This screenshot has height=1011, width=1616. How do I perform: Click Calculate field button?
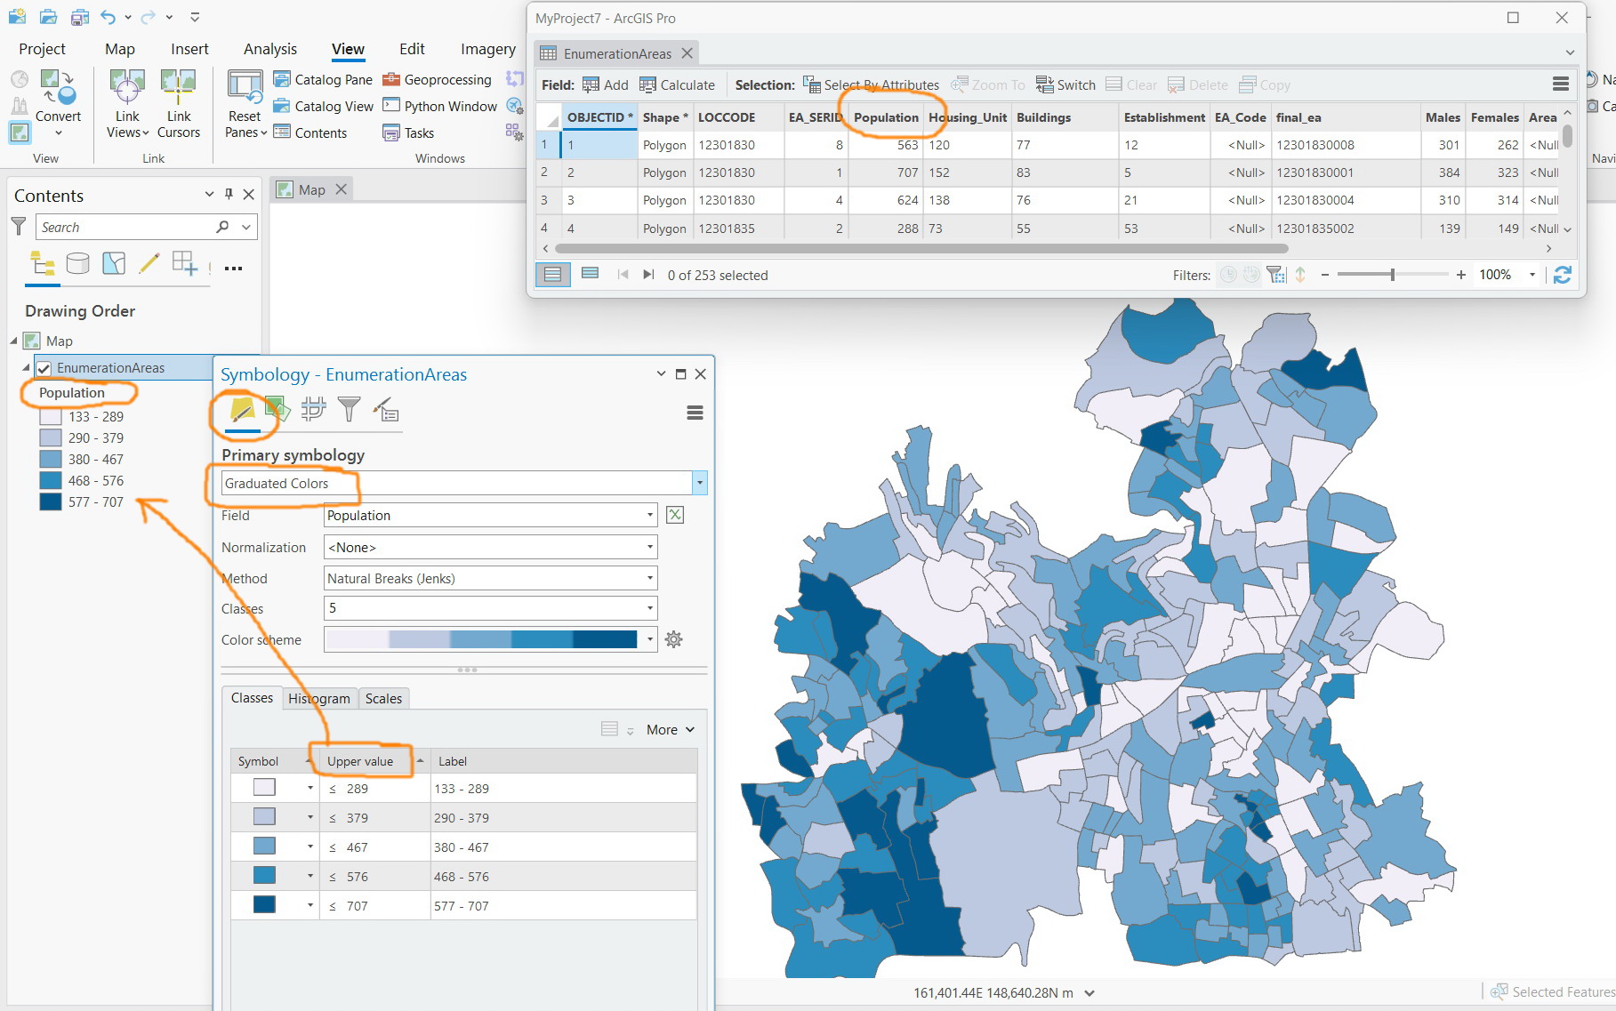tap(677, 84)
